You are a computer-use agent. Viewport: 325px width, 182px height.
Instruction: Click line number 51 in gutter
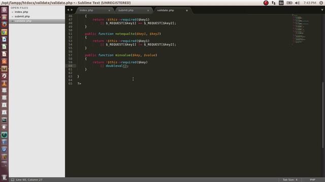[70, 34]
